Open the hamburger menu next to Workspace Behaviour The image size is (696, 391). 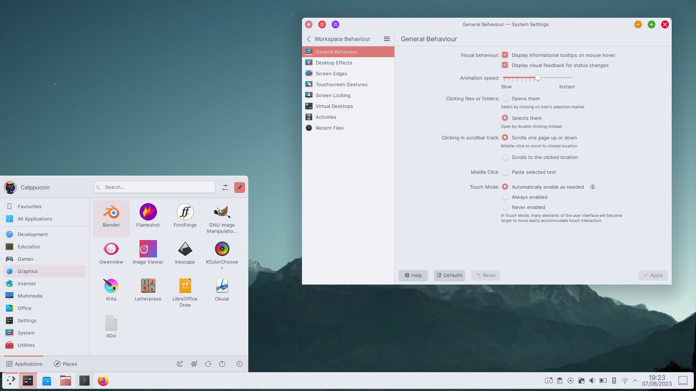pos(387,39)
